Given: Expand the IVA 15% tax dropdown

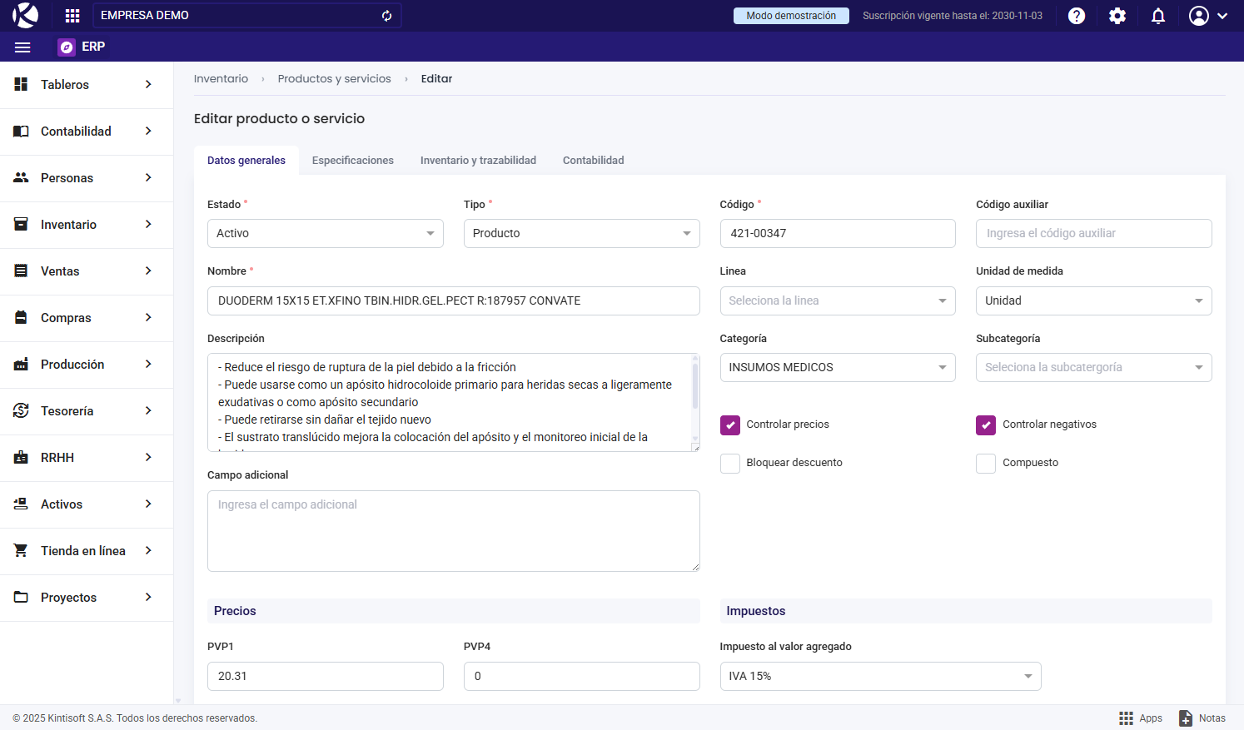Looking at the screenshot, I should pos(879,677).
